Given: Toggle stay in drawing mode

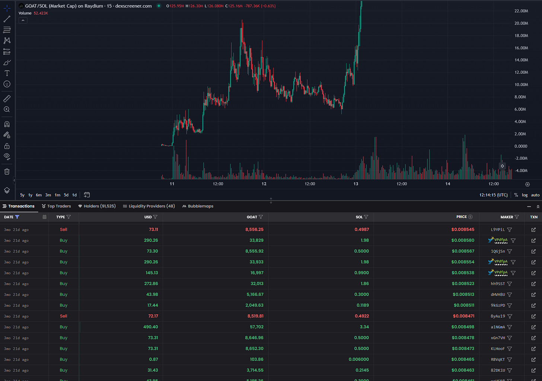Looking at the screenshot, I should tap(7, 135).
